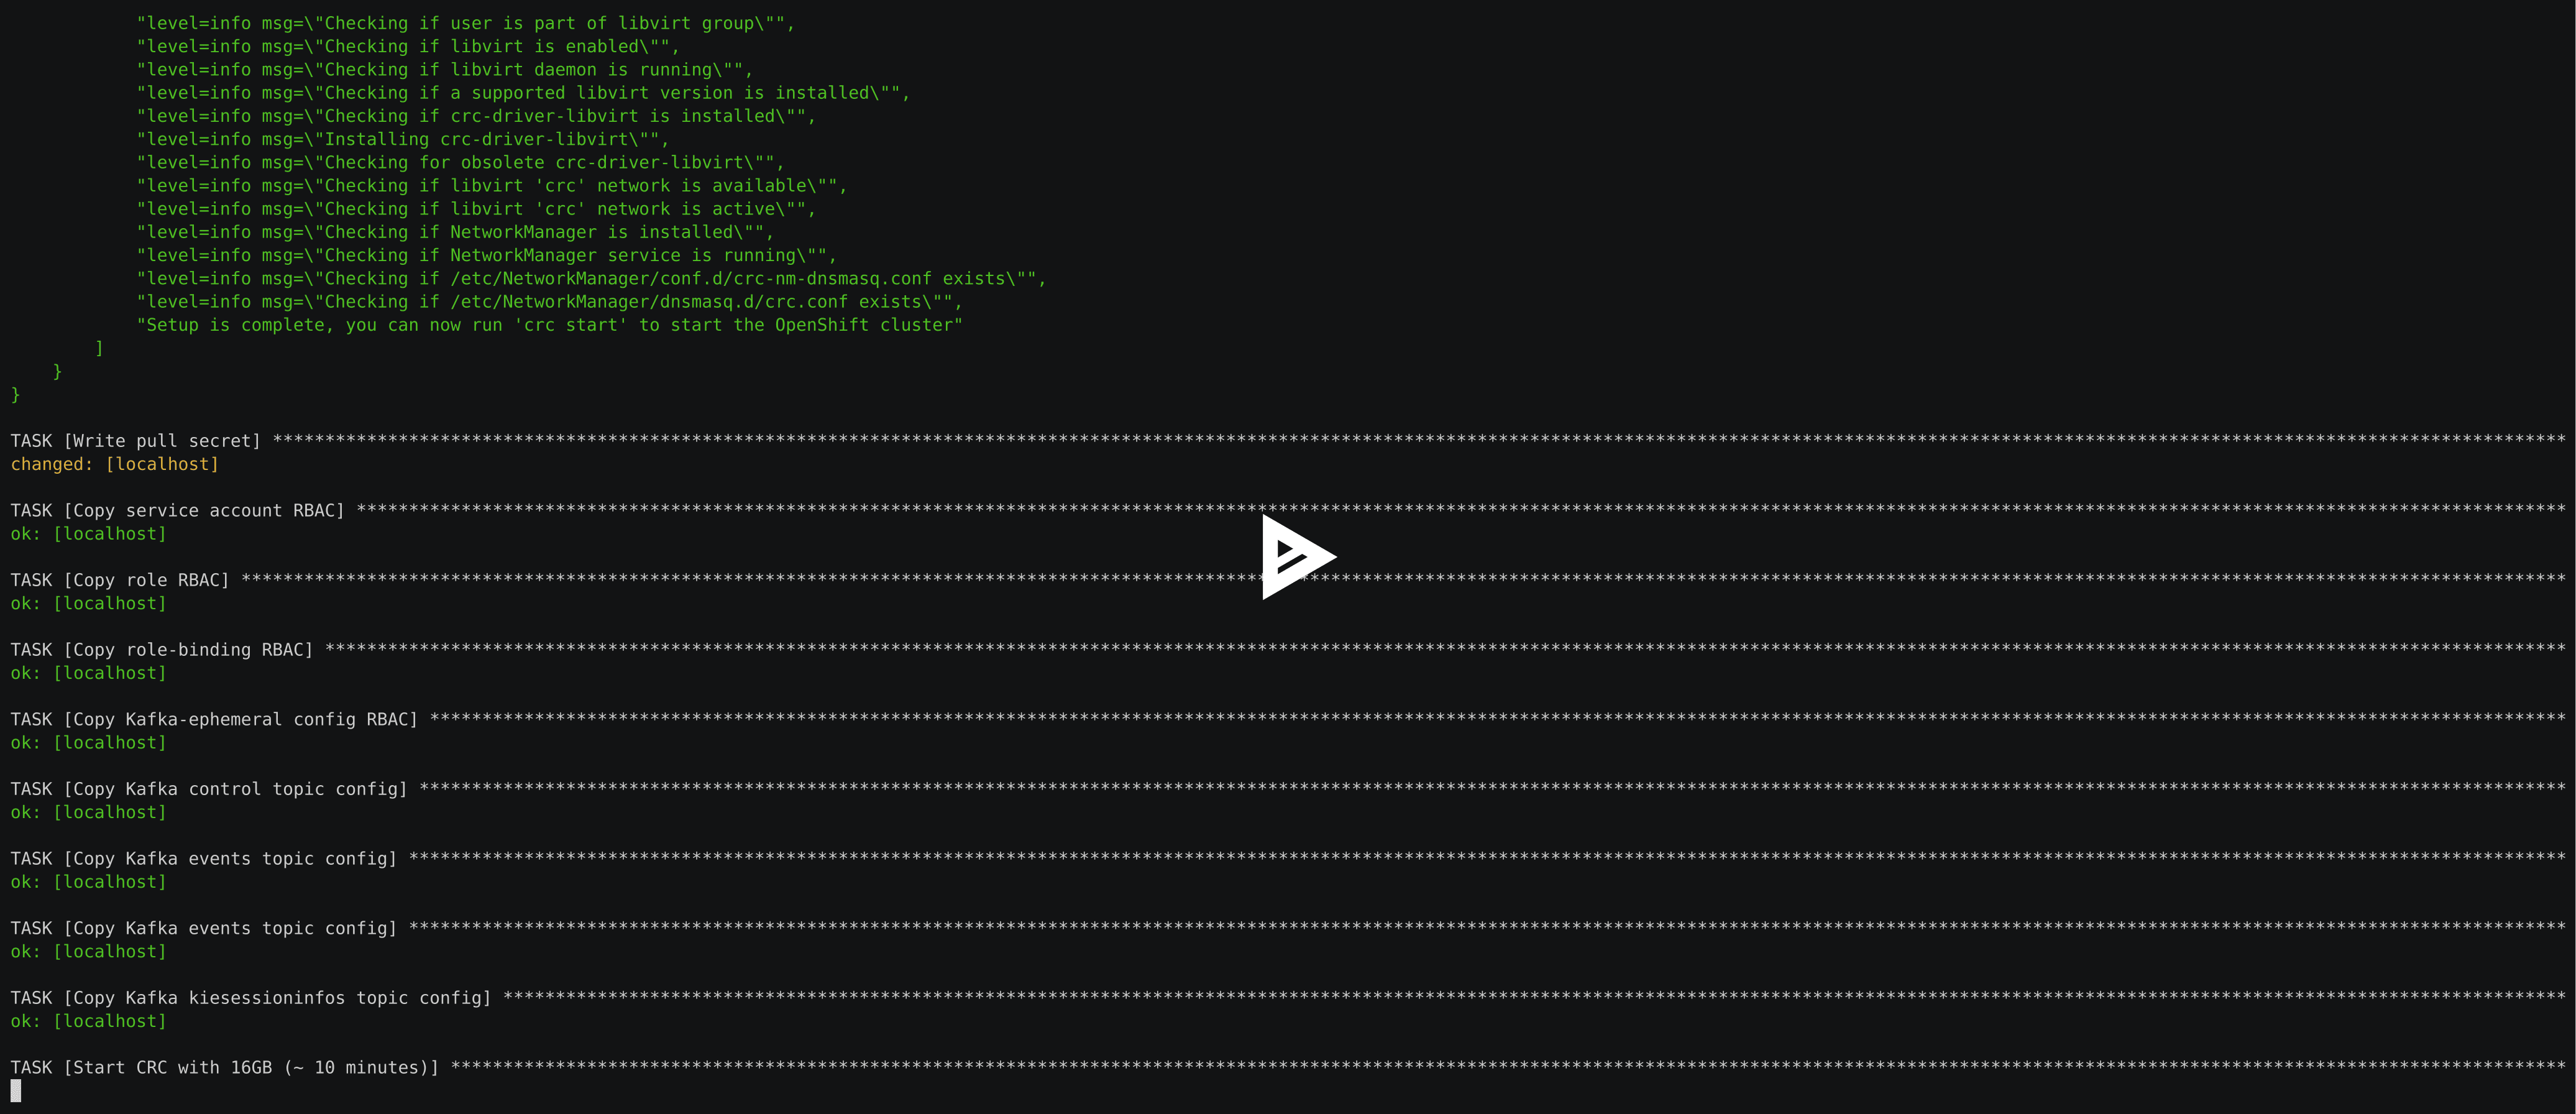Viewport: 2576px width, 1114px height.
Task: Click the 'TASK [Copy Kafka kiesessioninfos topic config]' line
Action: pyautogui.click(x=1288, y=998)
